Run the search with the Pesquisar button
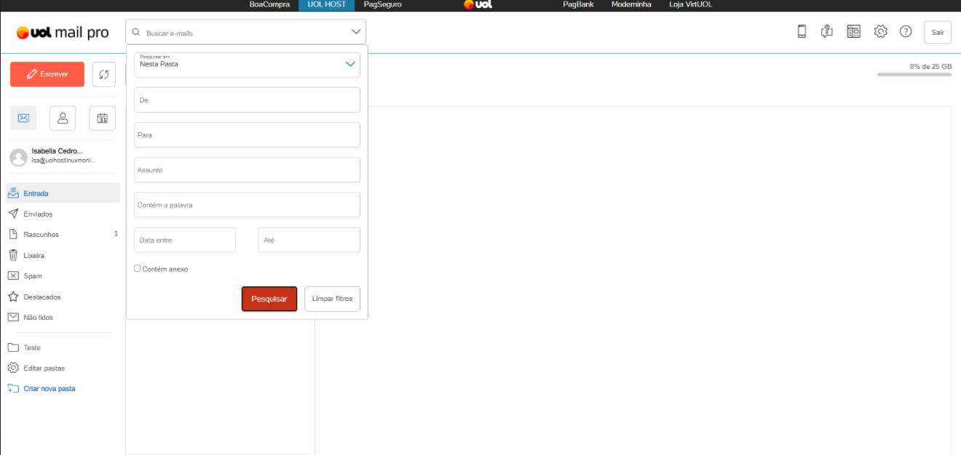961x455 pixels. pos(269,299)
